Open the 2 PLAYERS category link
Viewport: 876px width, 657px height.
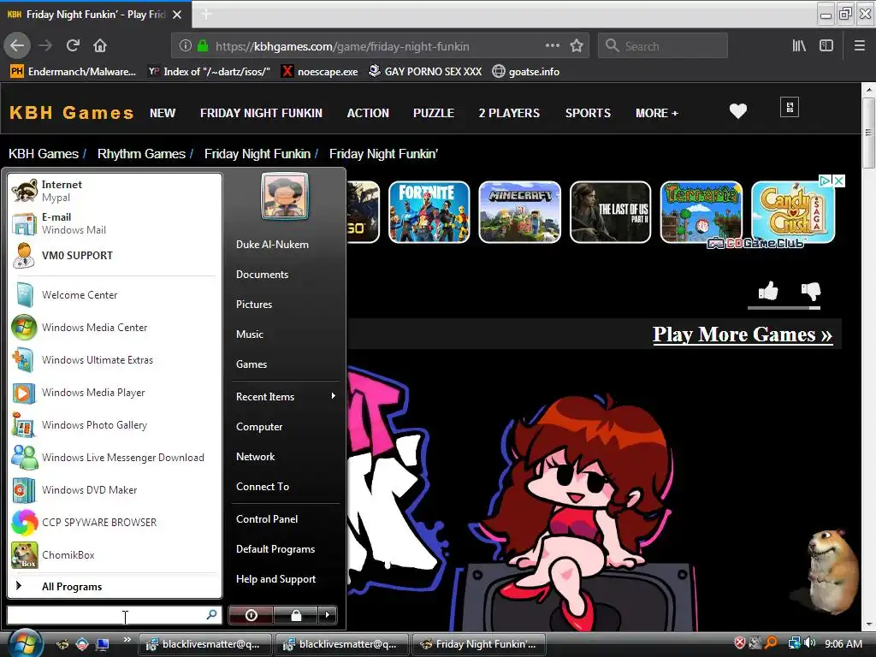(x=509, y=114)
